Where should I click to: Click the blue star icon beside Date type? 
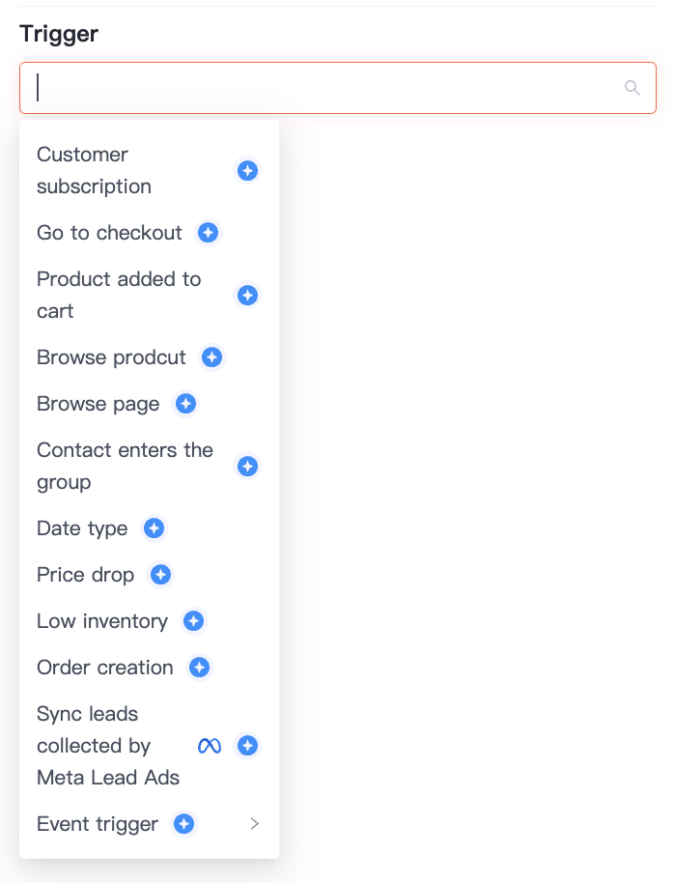154,528
